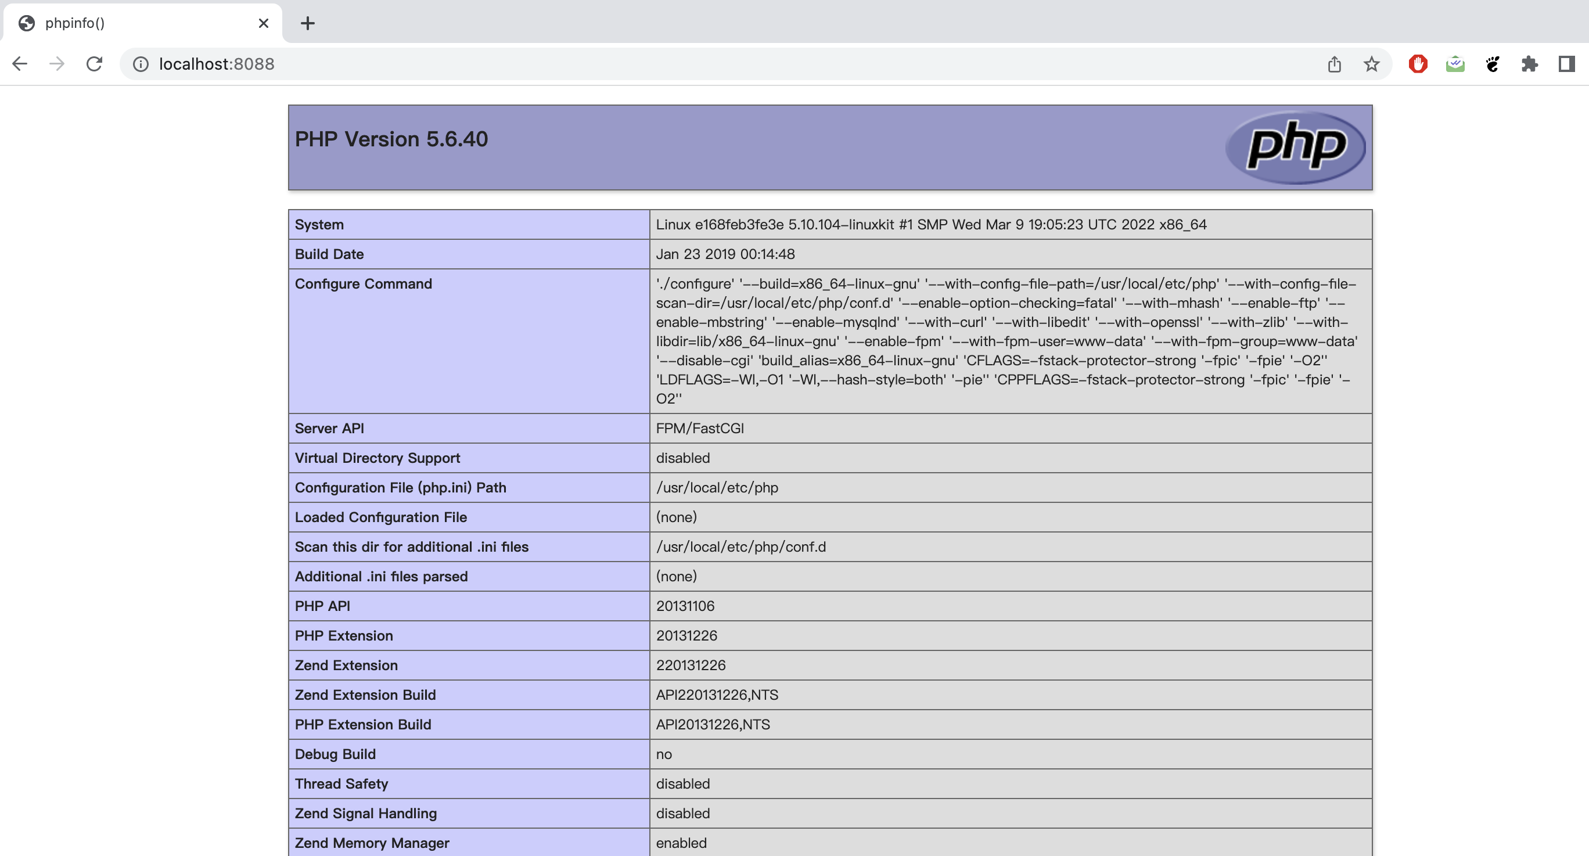Select the phpinfo() tab
1589x856 pixels.
coord(123,23)
